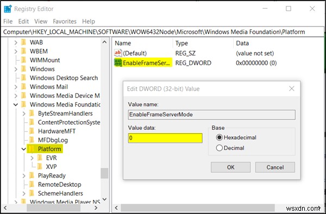Expand the EVR subkey
Screen dimensions: 326x214
[32, 158]
